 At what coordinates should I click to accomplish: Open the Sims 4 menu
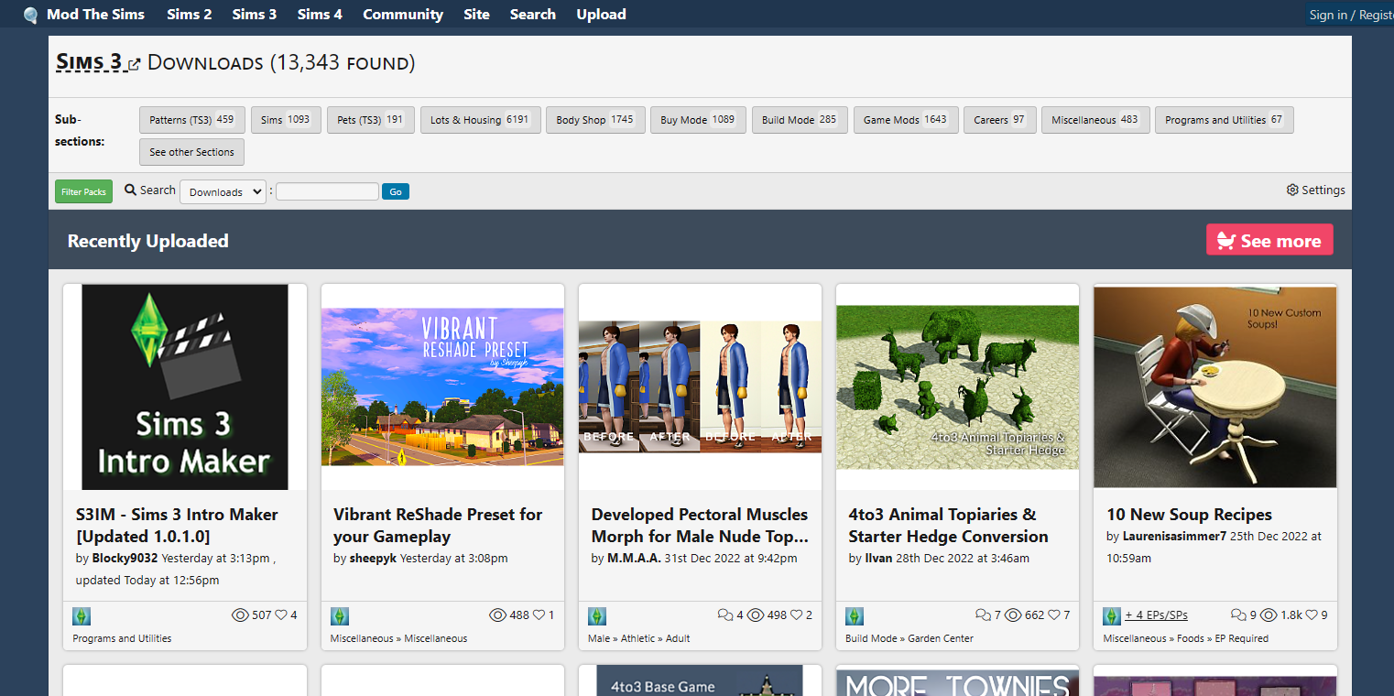coord(320,15)
